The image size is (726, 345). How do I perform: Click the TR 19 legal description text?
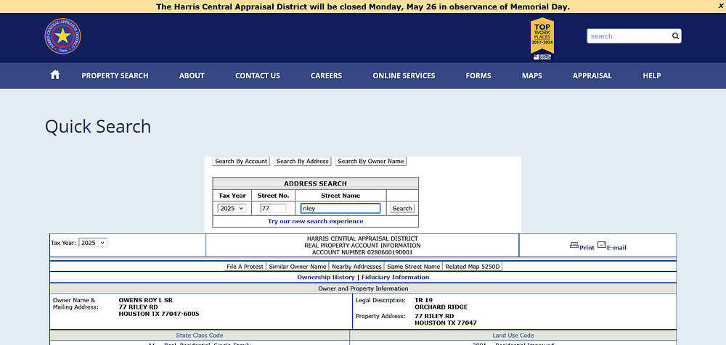[x=424, y=300]
